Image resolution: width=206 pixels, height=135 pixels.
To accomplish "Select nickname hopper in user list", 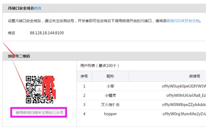I will pyautogui.click(x=110, y=114).
